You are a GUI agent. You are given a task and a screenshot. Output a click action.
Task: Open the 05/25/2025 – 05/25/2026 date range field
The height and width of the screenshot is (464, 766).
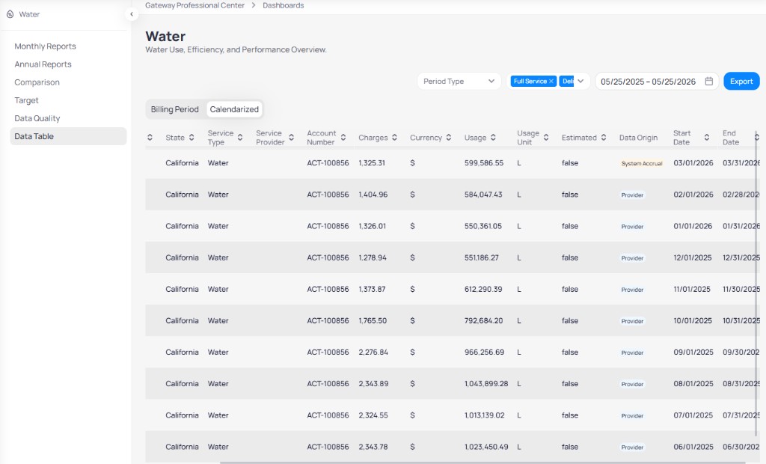(x=657, y=81)
